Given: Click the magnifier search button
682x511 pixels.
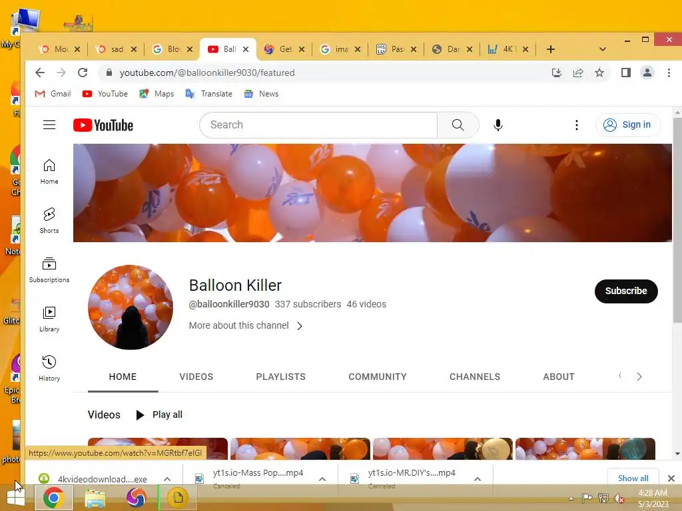Looking at the screenshot, I should (x=458, y=125).
